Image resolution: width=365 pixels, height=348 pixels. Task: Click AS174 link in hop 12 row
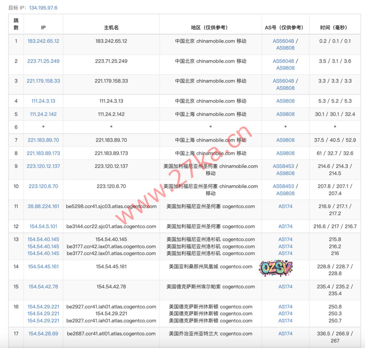[285, 226]
